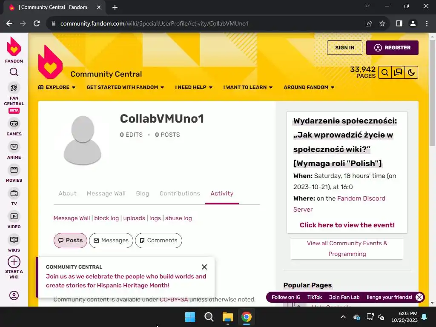Go back with browser arrow

(x=9, y=24)
